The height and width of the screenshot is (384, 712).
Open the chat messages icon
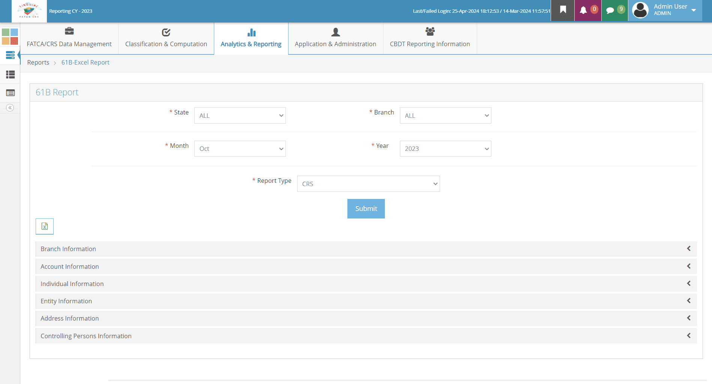coord(610,11)
